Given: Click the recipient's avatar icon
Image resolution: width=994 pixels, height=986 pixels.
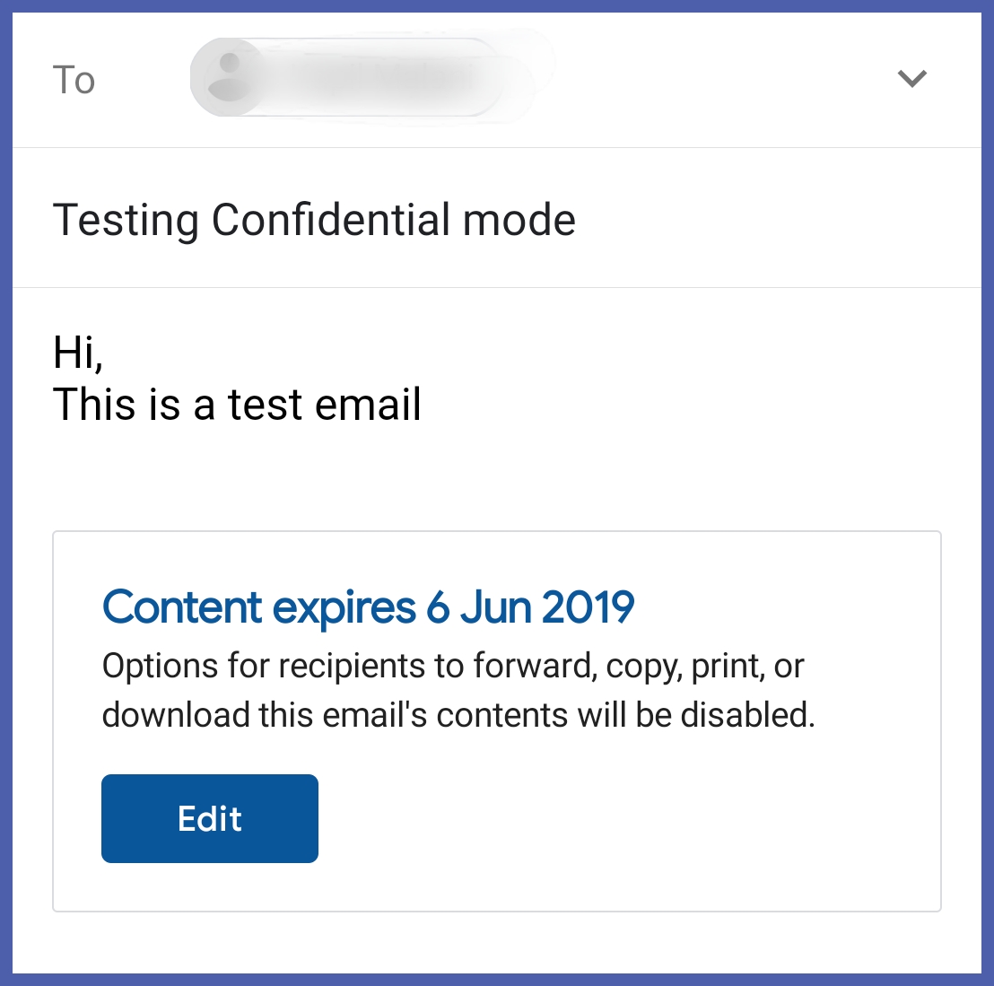Looking at the screenshot, I should coord(231,78).
